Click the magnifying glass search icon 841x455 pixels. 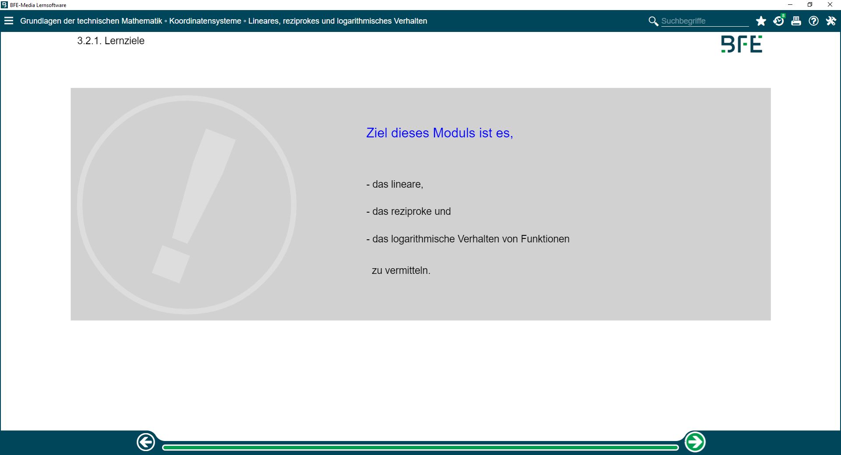pyautogui.click(x=653, y=21)
